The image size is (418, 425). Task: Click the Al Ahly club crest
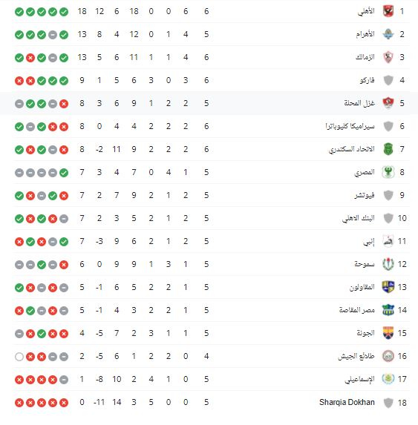[388, 11]
